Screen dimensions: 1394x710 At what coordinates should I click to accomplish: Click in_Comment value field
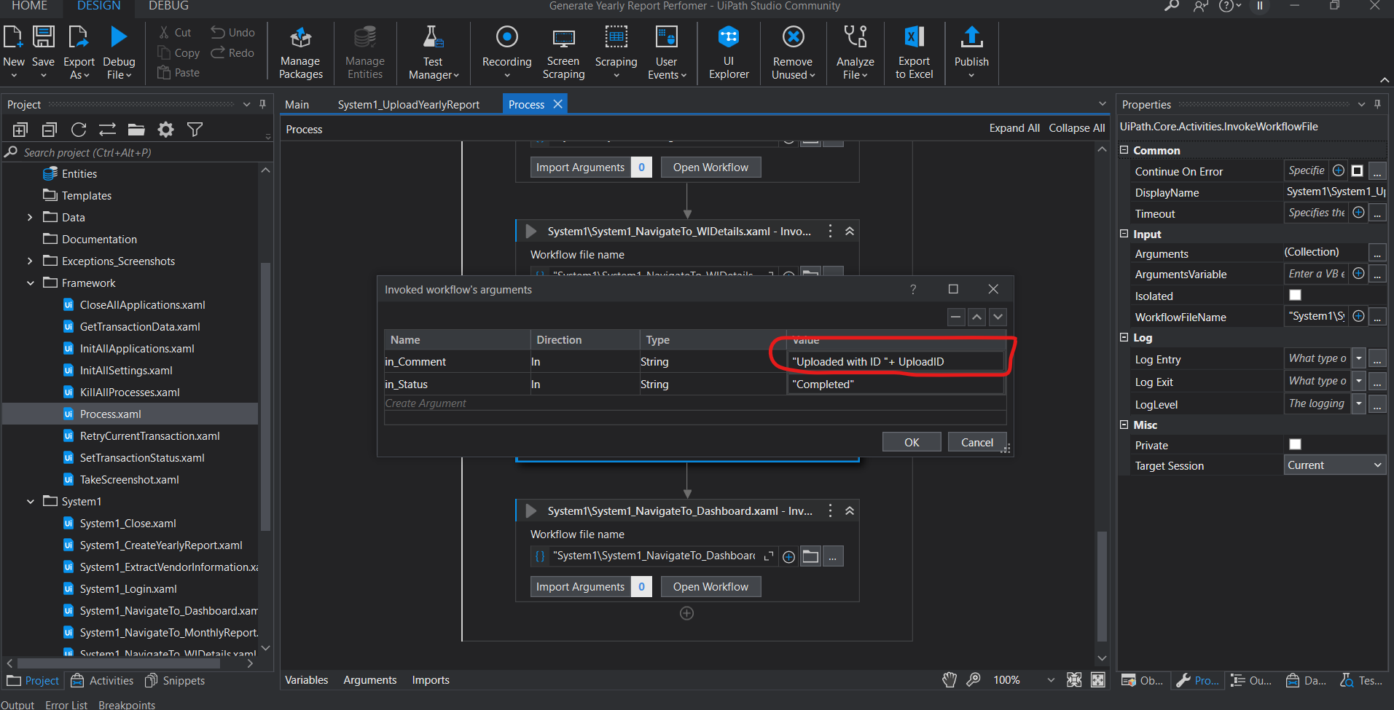896,362
